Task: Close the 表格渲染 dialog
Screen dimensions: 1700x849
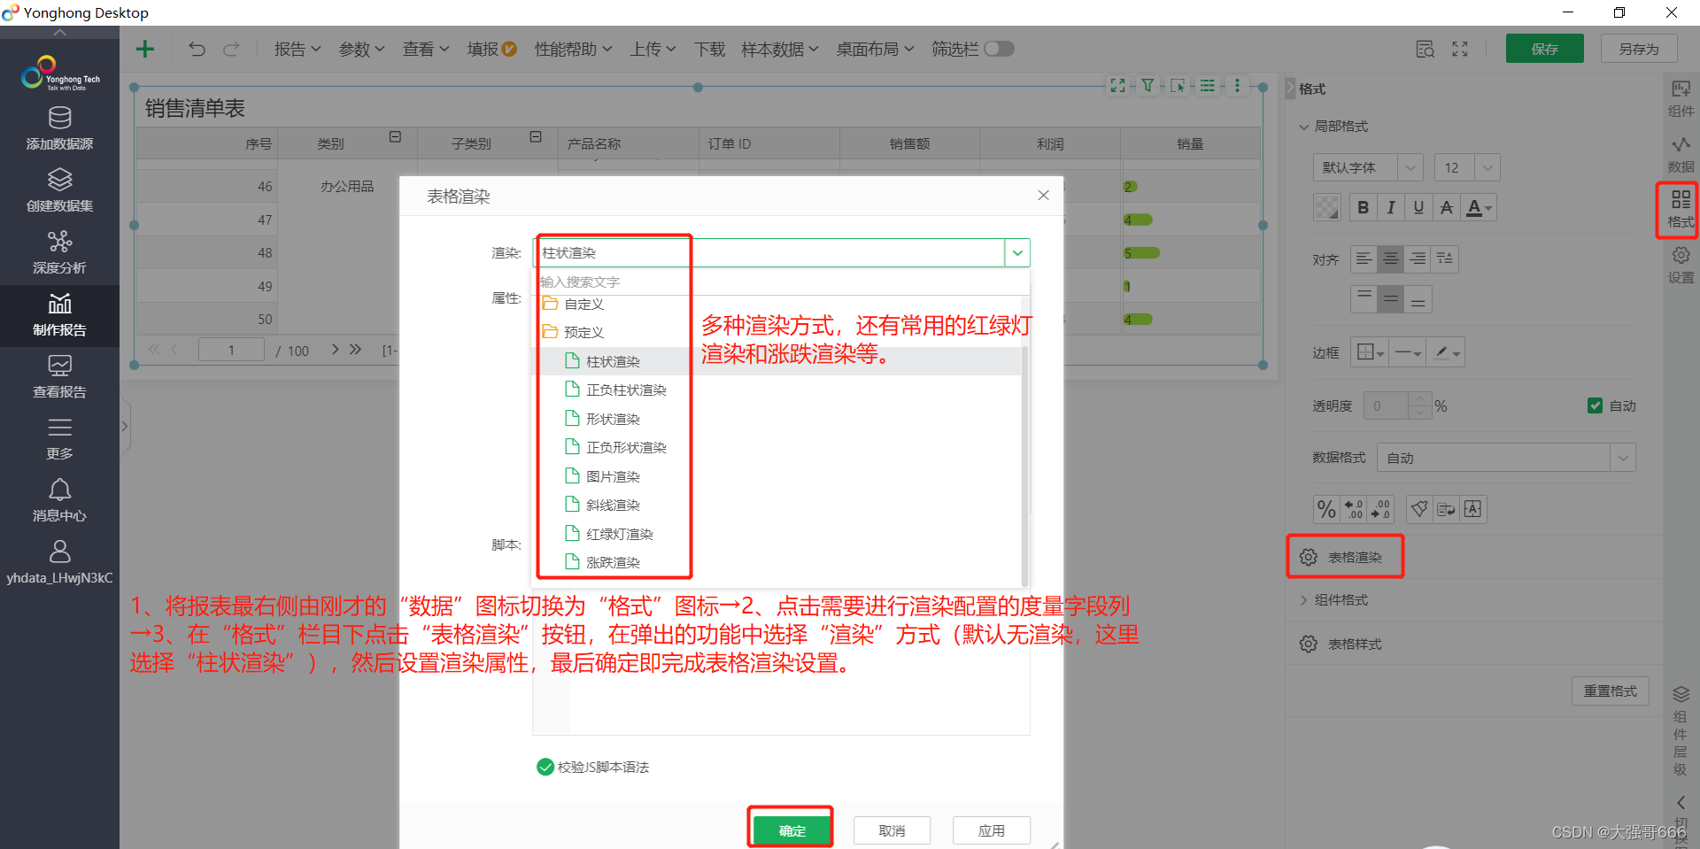Action: coord(1043,195)
